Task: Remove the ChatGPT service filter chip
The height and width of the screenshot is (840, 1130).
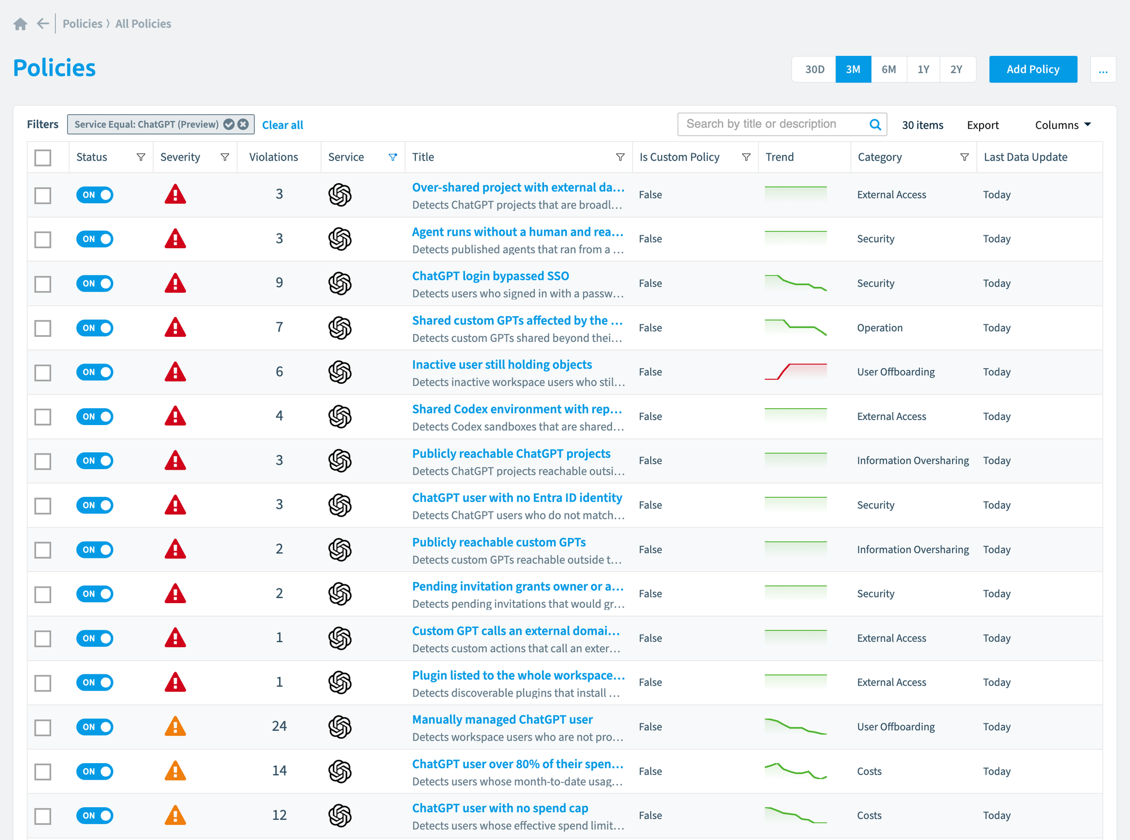Action: 243,124
